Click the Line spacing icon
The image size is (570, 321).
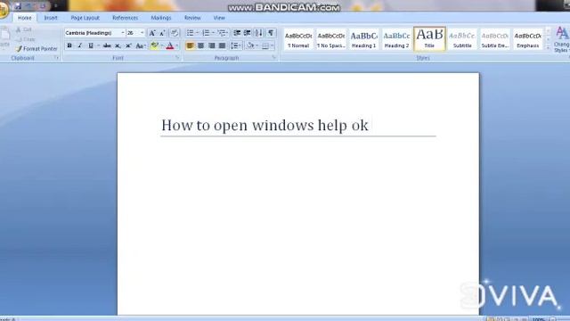point(235,45)
